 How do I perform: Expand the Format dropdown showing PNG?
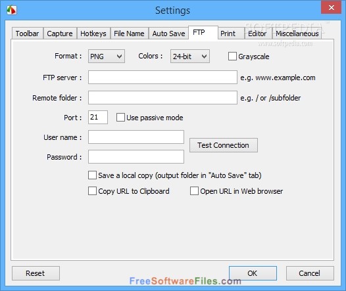107,56
